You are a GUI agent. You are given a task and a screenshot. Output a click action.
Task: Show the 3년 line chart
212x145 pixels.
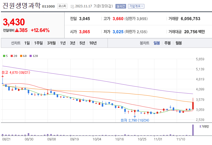point(72,43)
